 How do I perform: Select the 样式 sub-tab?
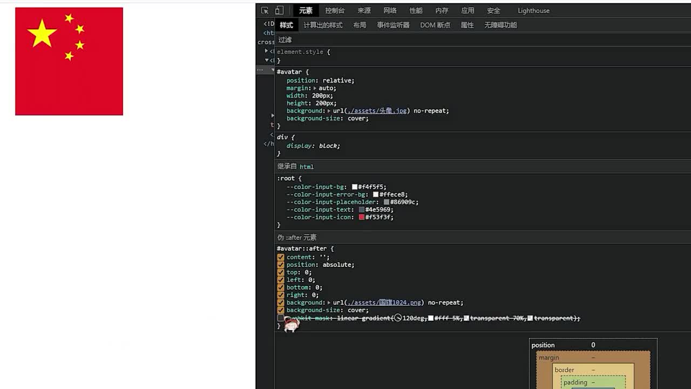286,25
